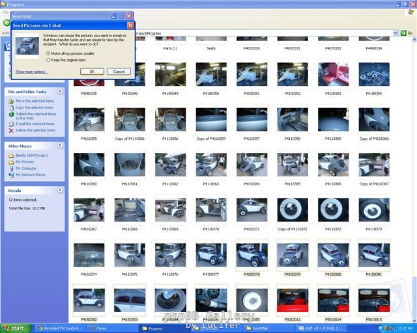Collapse Other Places panel

pos(60,146)
